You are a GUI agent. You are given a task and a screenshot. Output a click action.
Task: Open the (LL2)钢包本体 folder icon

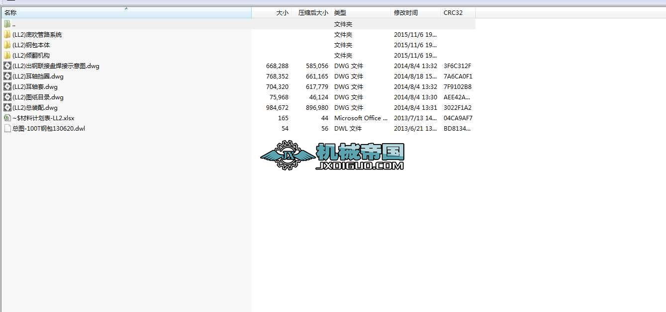[7, 45]
